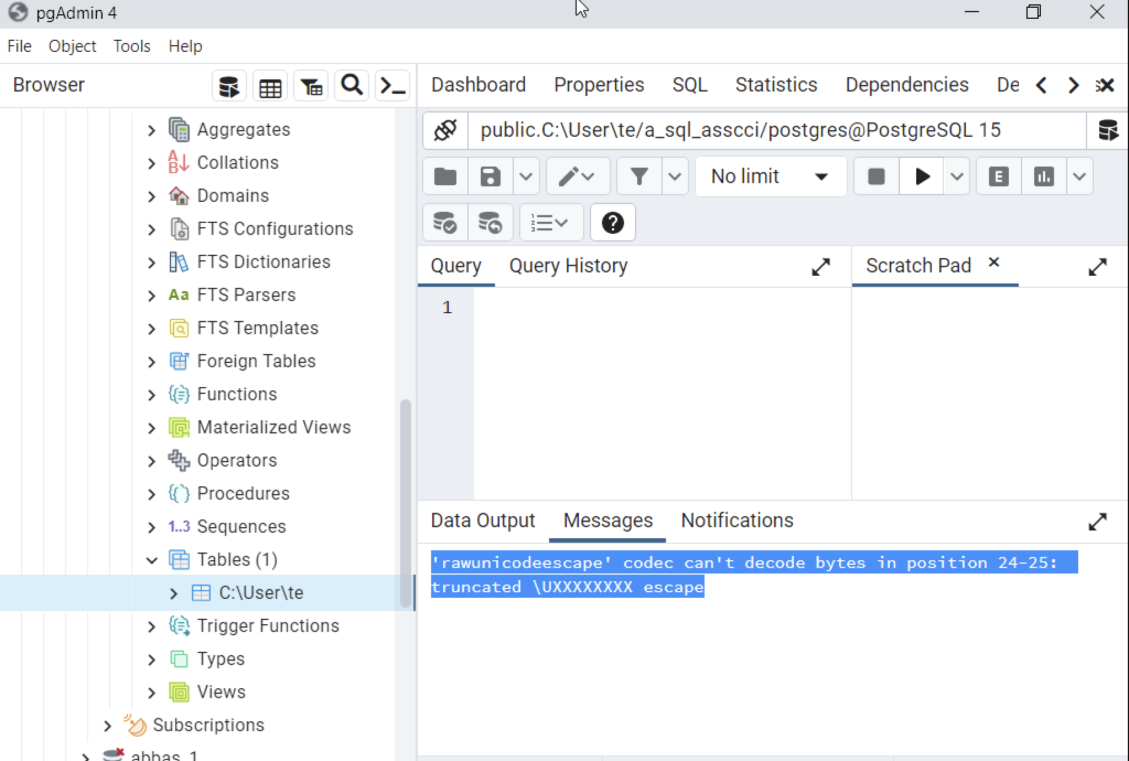Viewport: 1129px width, 761px height.
Task: Open the Query Tool help icon
Action: click(612, 222)
